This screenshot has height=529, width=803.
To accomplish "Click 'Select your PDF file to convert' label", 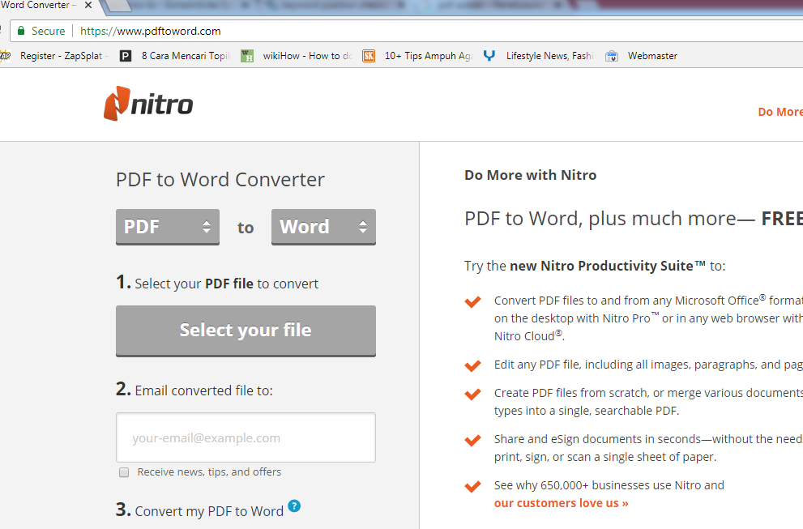I will [x=226, y=284].
